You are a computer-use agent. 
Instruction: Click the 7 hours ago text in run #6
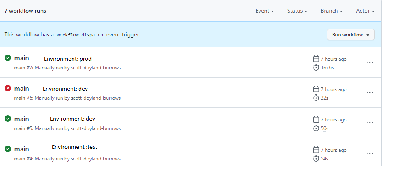point(333,89)
